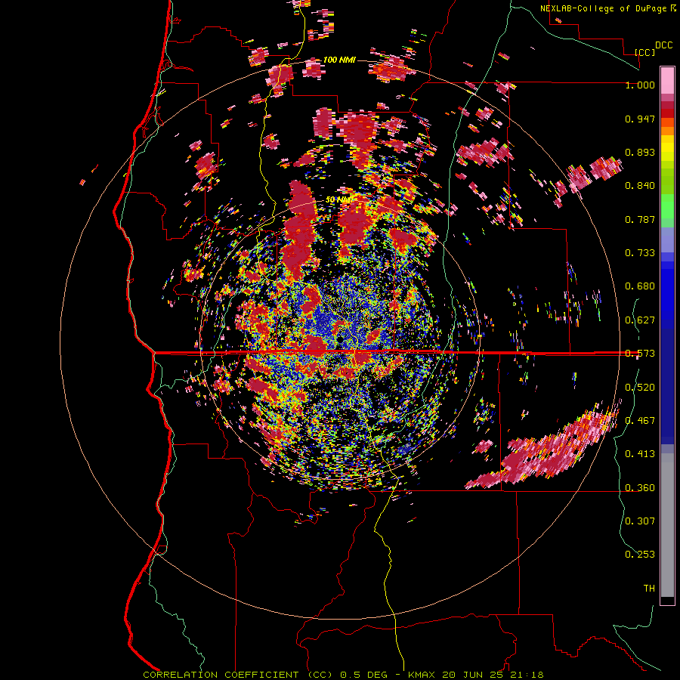This screenshot has height=680, width=680.
Task: Select the 0.947 color scale value
Action: click(x=640, y=119)
